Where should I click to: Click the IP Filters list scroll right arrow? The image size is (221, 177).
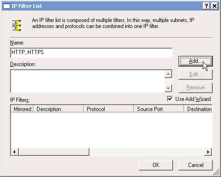pyautogui.click(x=208, y=152)
